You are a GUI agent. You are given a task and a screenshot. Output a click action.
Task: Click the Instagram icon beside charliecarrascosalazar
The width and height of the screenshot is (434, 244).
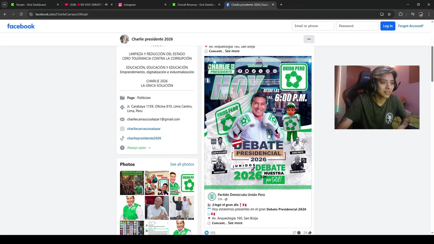click(122, 129)
